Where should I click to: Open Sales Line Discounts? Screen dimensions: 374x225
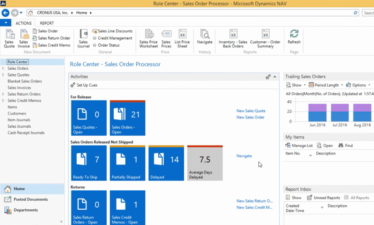point(112,31)
